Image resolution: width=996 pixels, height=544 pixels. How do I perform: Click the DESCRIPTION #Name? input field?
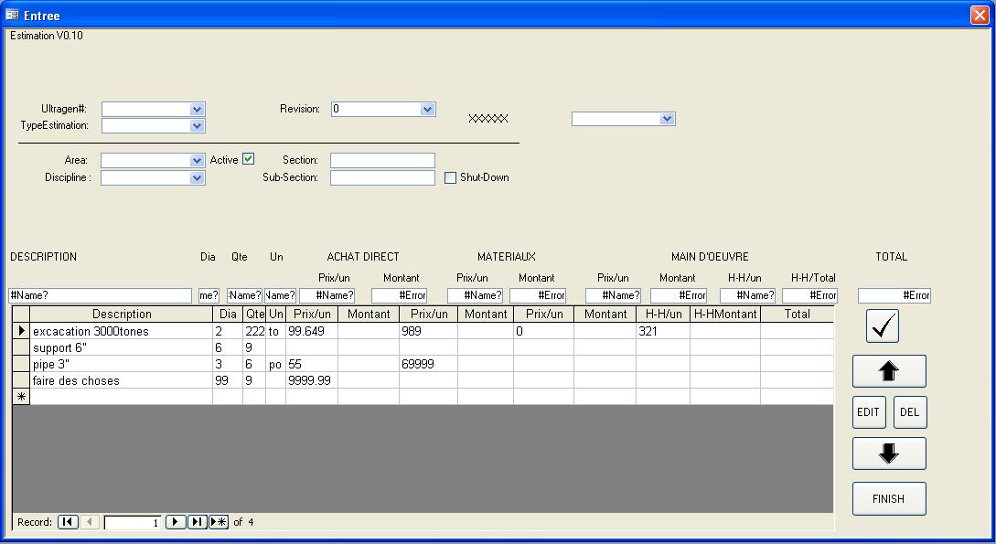click(x=101, y=295)
